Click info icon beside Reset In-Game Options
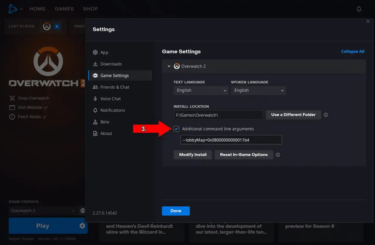The width and height of the screenshot is (375, 245). coord(278,155)
